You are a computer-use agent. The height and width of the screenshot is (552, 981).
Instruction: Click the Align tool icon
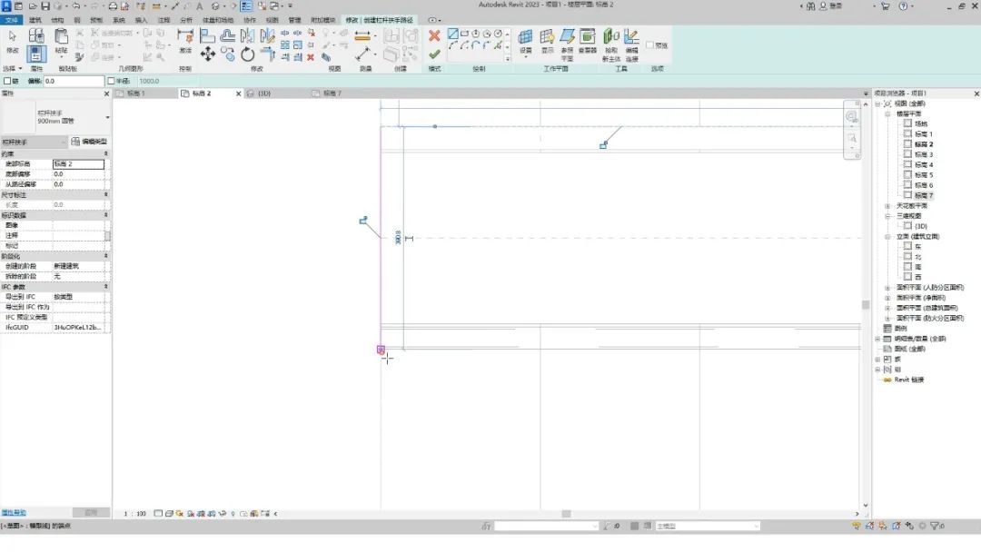pyautogui.click(x=207, y=35)
